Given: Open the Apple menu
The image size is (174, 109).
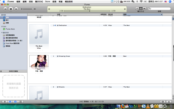Looking at the screenshot, I should 4,2.
